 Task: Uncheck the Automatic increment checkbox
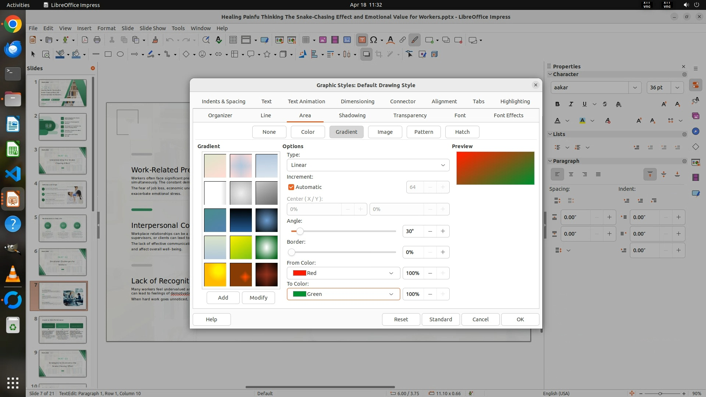291,187
